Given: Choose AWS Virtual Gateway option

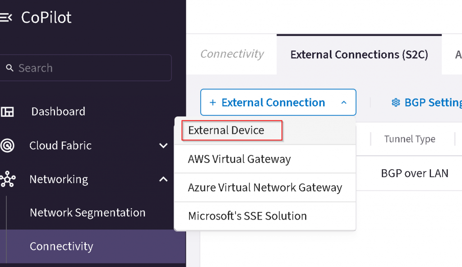Looking at the screenshot, I should (239, 159).
